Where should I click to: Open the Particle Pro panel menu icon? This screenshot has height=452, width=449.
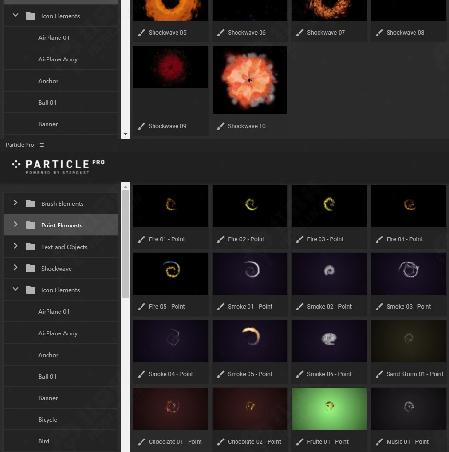42,145
